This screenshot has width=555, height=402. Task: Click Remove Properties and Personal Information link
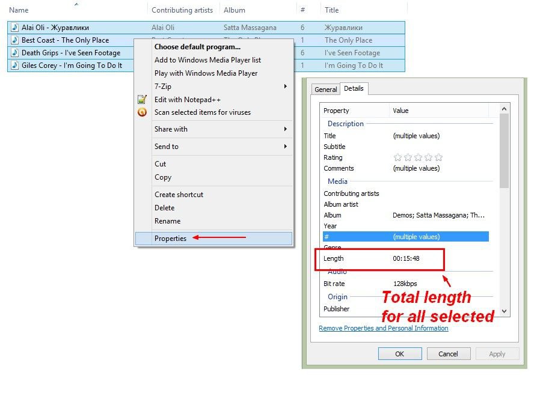[x=383, y=328]
